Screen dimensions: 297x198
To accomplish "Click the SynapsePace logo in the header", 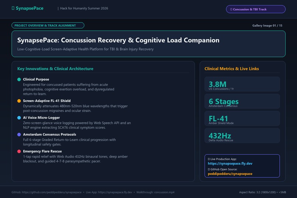I will (x=28, y=8).
